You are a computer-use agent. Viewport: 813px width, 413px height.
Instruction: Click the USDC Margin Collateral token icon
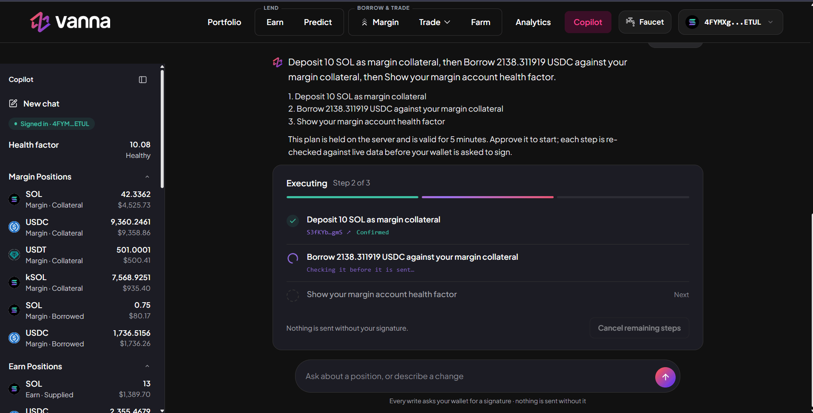pyautogui.click(x=14, y=227)
